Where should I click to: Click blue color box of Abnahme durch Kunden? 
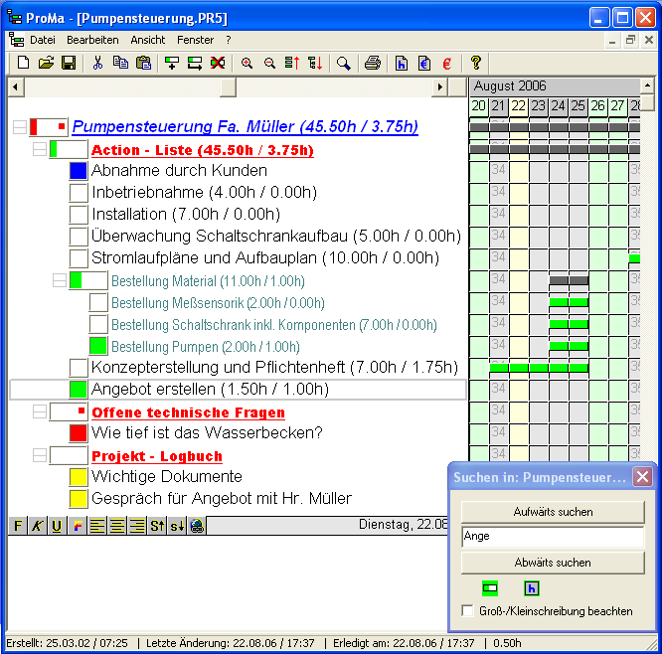79,170
